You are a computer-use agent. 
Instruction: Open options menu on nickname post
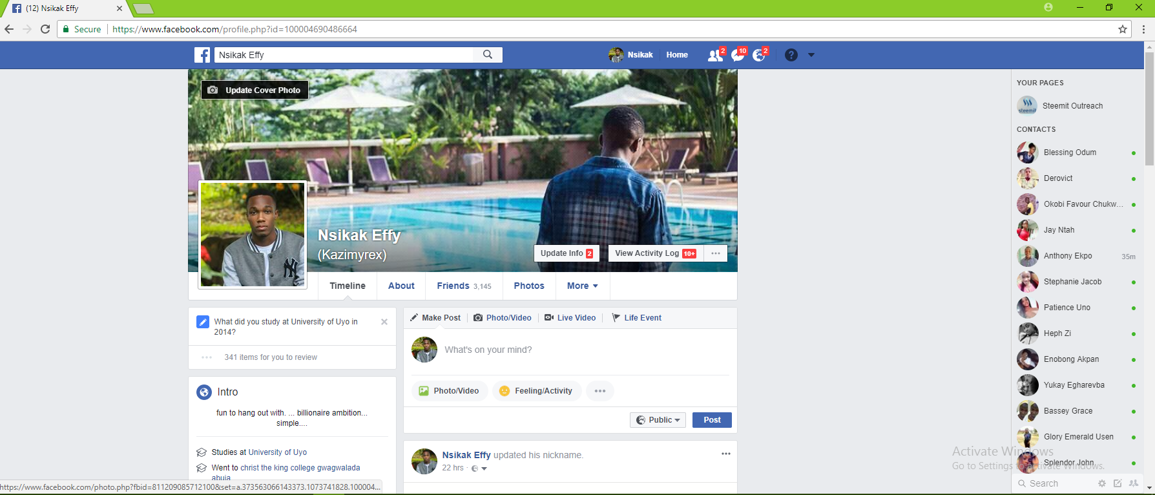coord(726,454)
